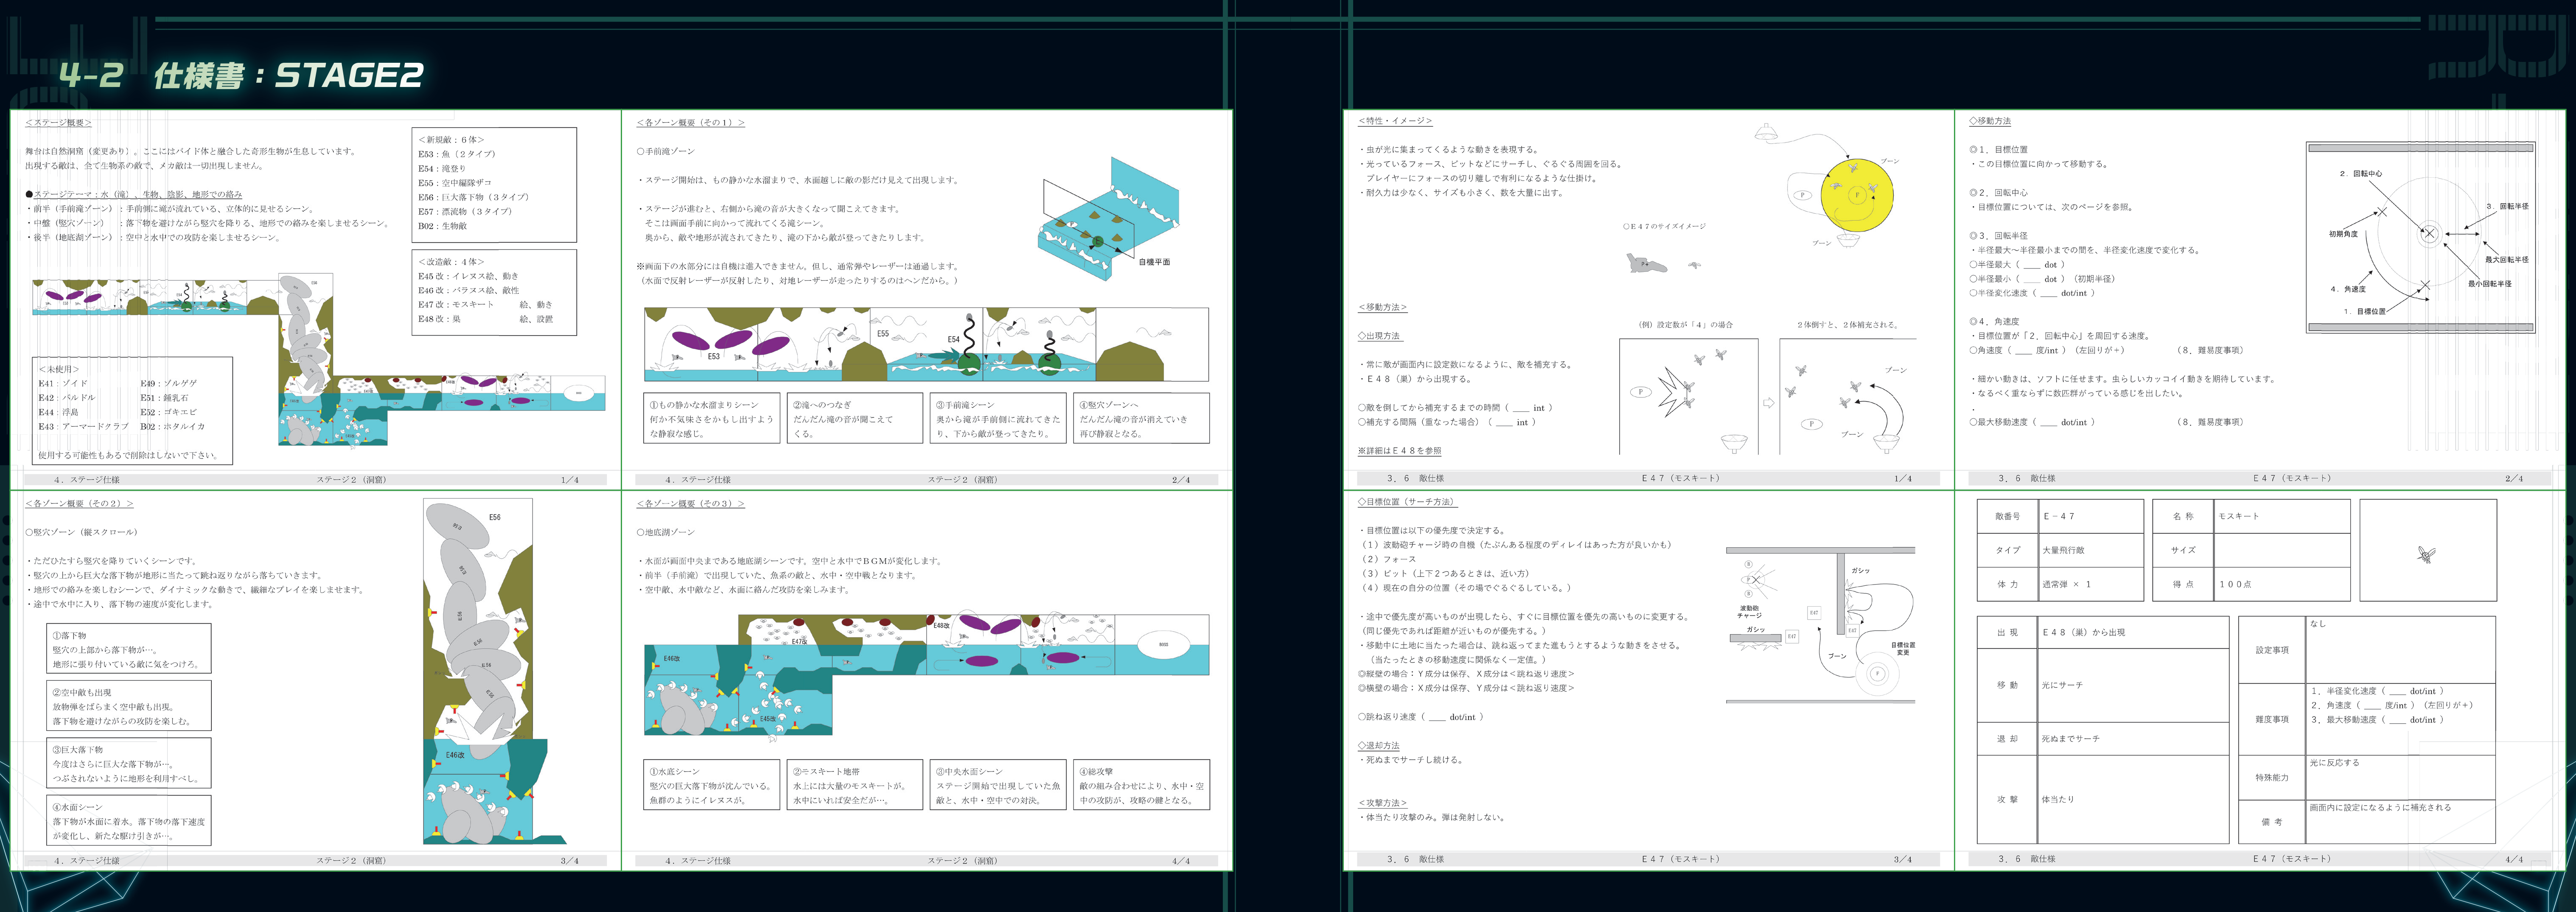The height and width of the screenshot is (912, 2576).
Task: Click the ステージ概要 heading
Action: coord(58,123)
